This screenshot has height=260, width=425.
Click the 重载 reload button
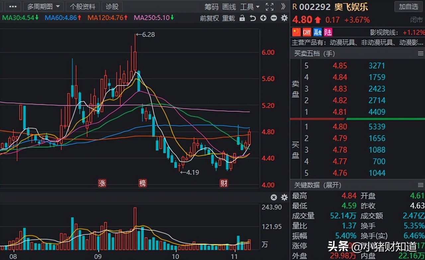click(228, 18)
